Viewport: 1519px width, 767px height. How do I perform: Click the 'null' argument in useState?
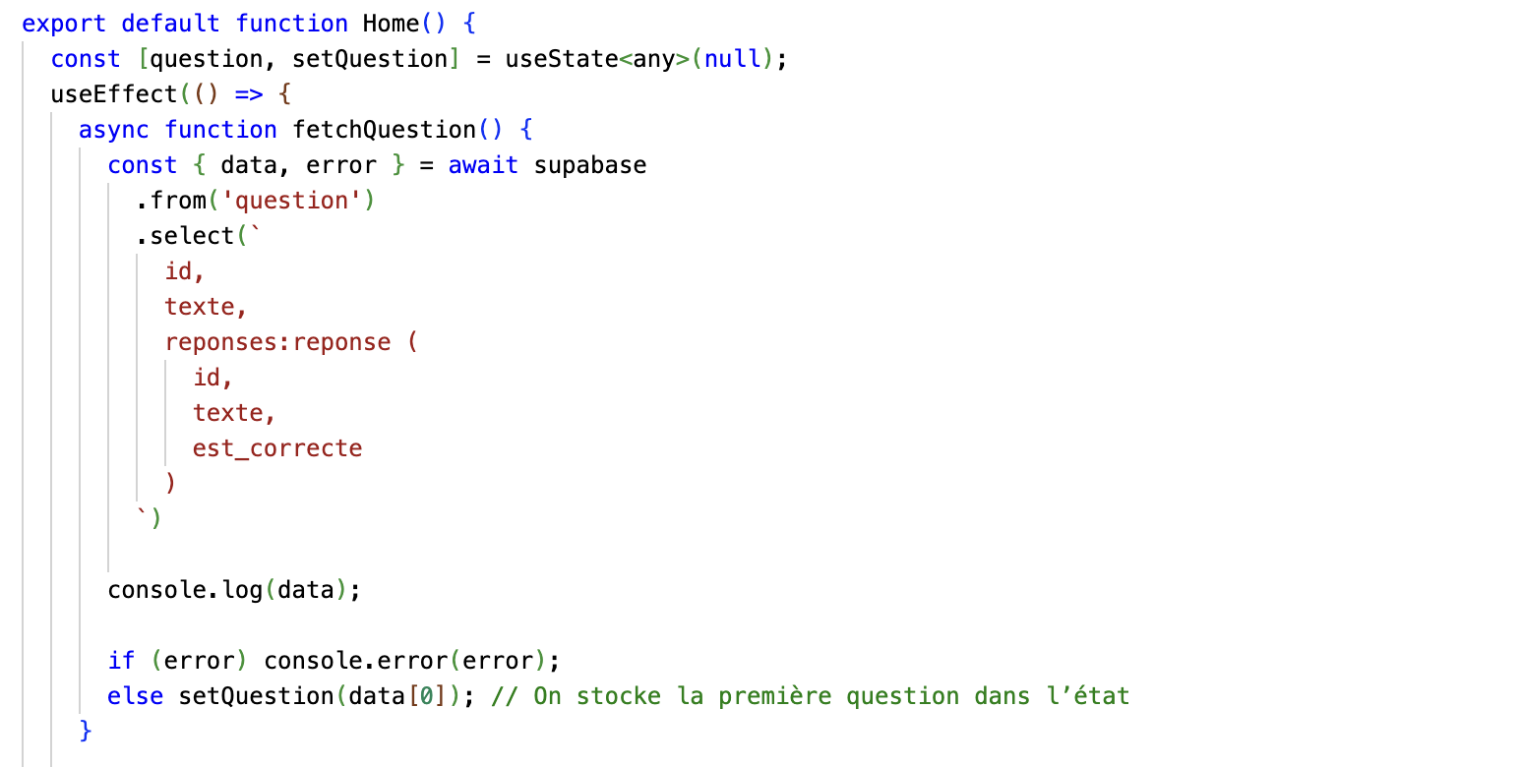[733, 59]
